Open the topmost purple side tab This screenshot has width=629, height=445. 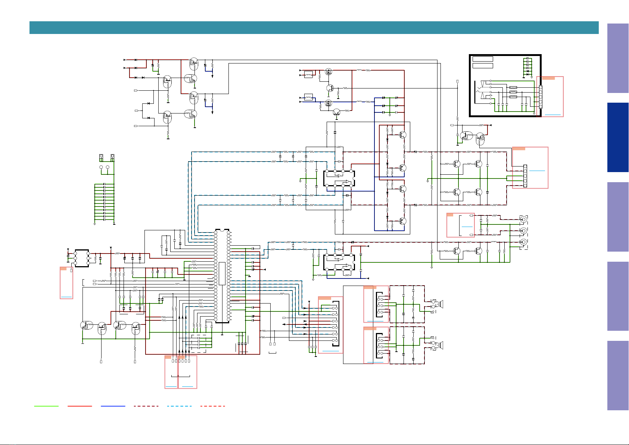[x=618, y=58]
